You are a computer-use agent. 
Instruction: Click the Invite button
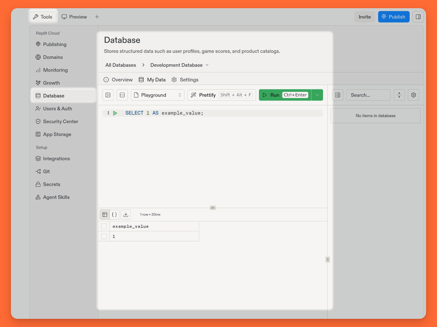[x=365, y=17]
